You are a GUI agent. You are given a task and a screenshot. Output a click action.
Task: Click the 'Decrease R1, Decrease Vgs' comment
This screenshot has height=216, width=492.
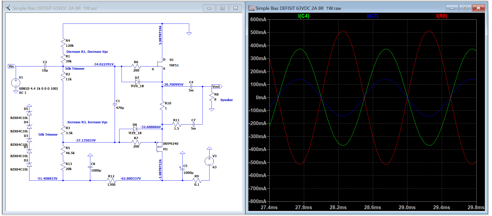click(x=87, y=52)
